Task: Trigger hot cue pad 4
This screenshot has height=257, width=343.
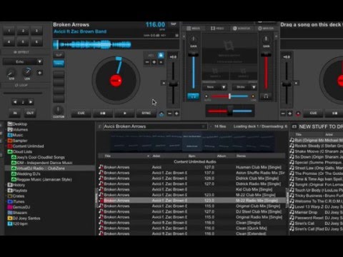Action: 9,42
